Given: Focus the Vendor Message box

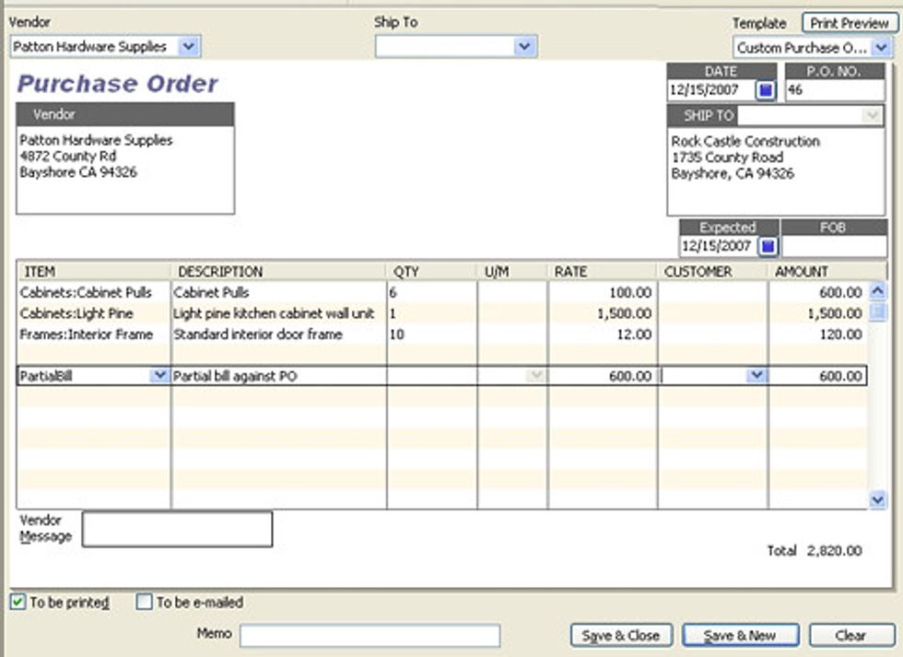Looking at the screenshot, I should coord(177,529).
